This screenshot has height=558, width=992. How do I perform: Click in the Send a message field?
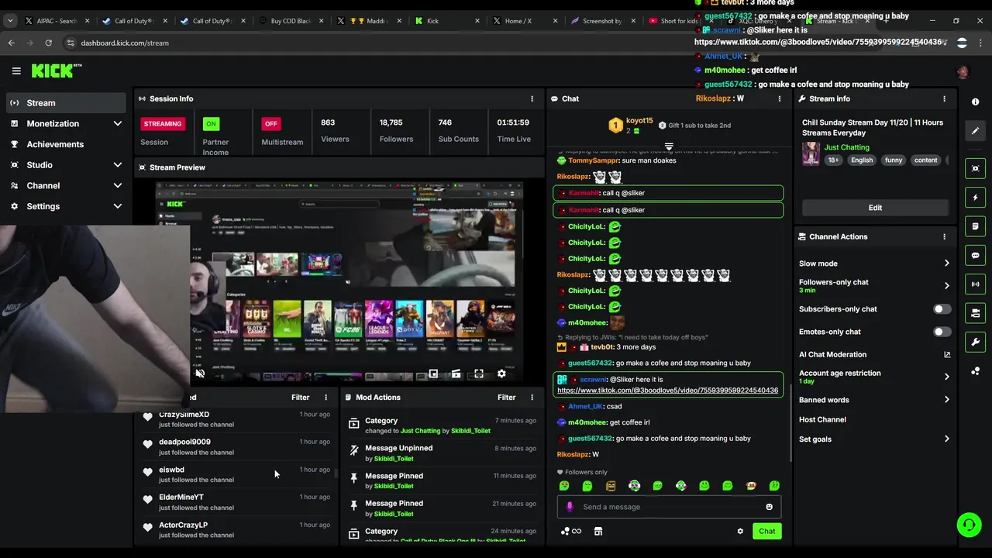(x=669, y=507)
